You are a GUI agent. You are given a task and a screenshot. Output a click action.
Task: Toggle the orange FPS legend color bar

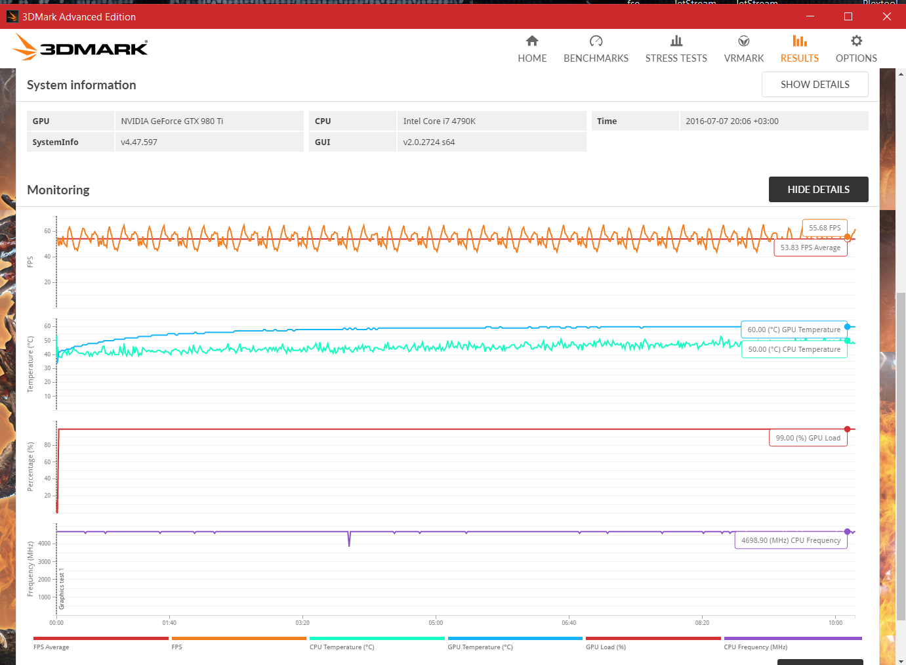click(x=239, y=638)
